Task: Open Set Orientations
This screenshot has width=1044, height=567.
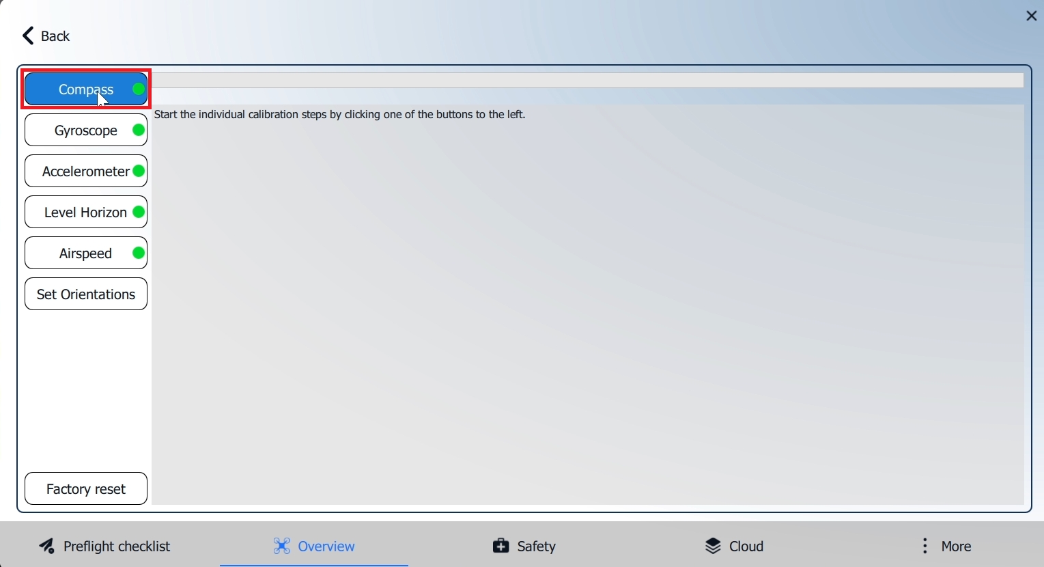Action: coord(86,294)
